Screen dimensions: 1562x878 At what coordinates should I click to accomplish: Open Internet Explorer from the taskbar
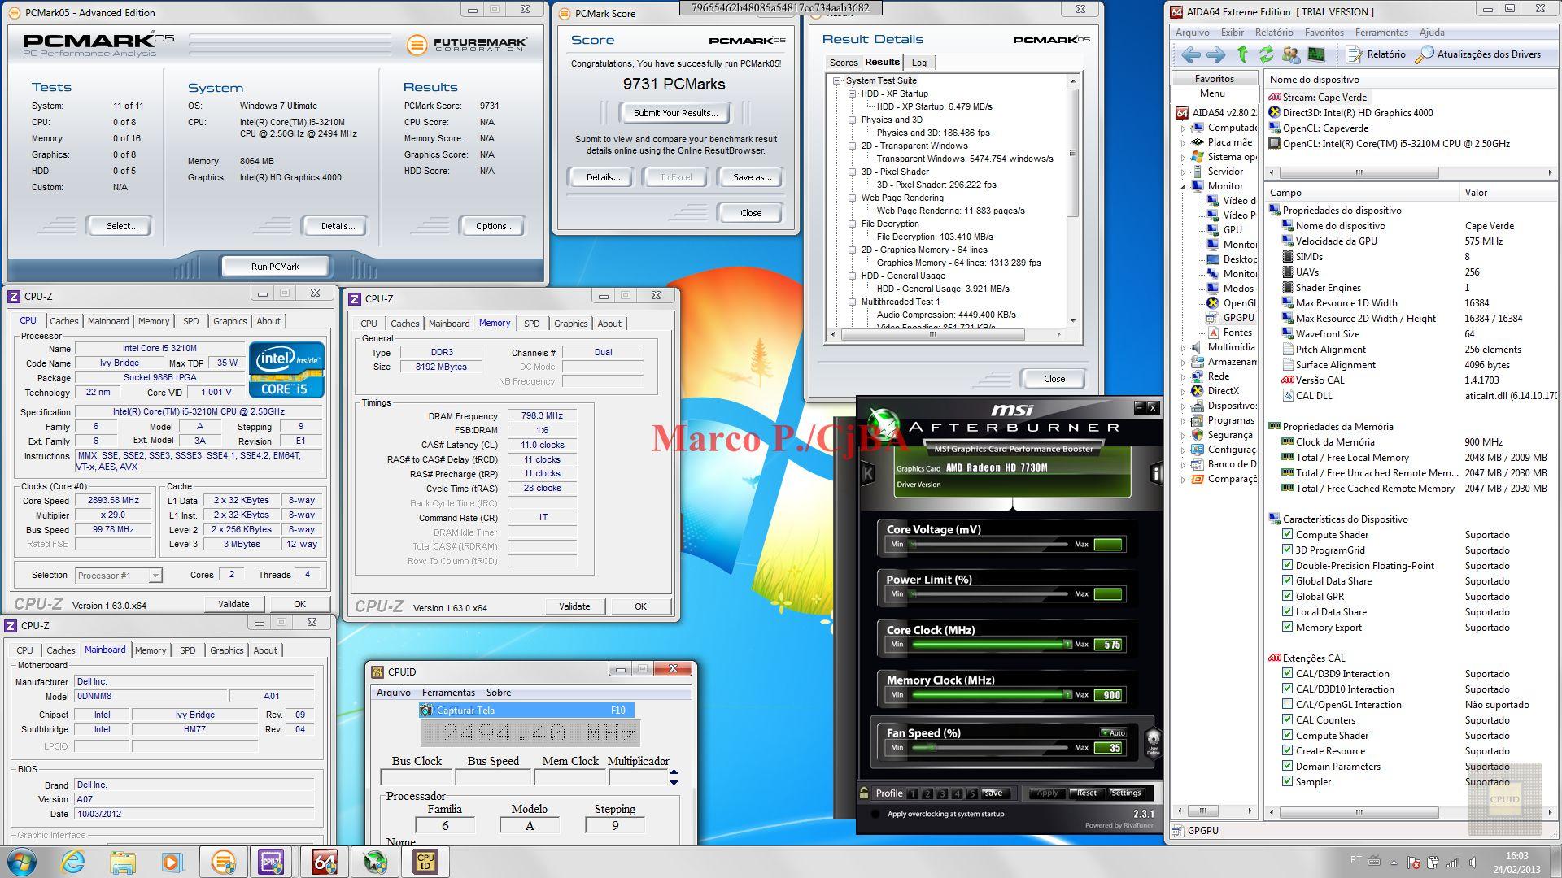click(73, 862)
